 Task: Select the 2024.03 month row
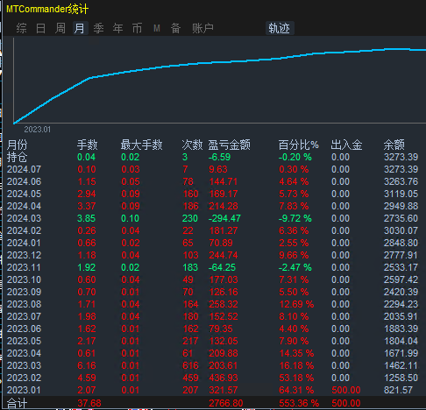pos(213,218)
